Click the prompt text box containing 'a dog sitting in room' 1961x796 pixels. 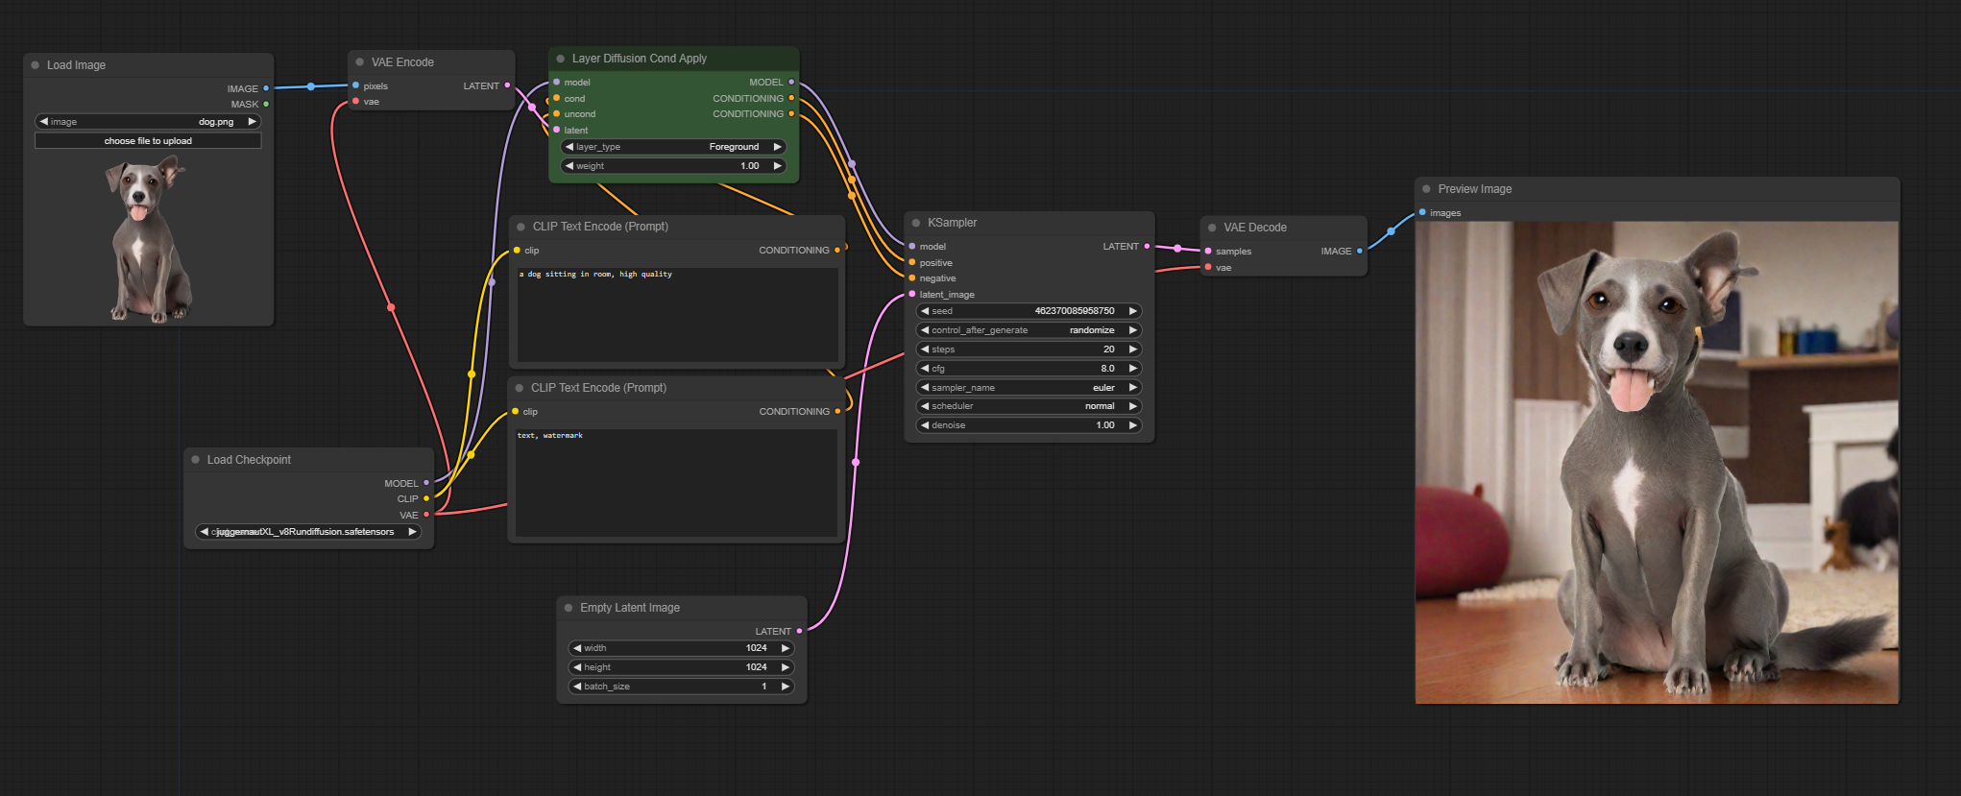pyautogui.click(x=677, y=315)
